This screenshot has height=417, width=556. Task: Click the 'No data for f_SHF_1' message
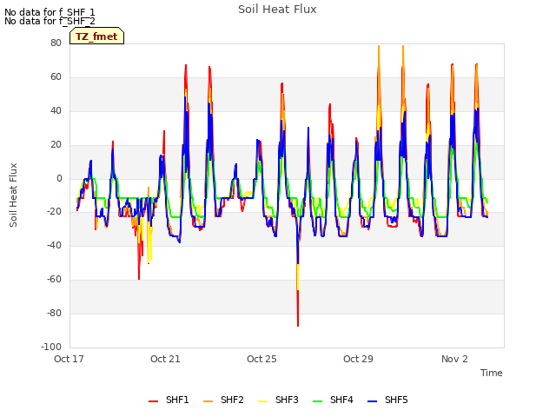click(x=50, y=12)
